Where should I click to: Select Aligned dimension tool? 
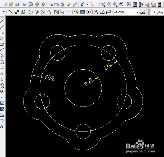[11, 12]
